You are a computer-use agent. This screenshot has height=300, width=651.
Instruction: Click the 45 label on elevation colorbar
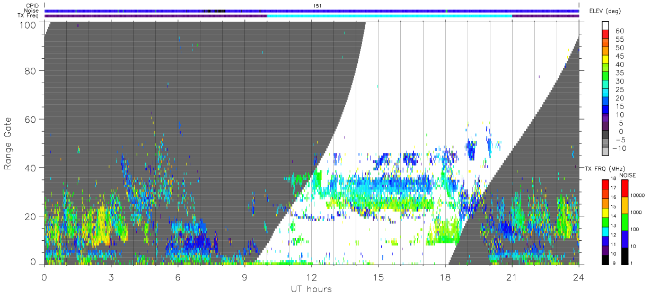click(619, 56)
